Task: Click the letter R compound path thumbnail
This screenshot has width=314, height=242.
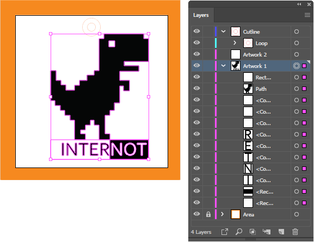Action: pyautogui.click(x=248, y=134)
